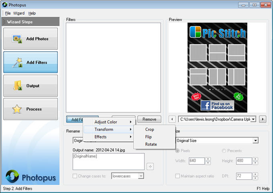273x193 pixels.
Task: Click the plus insert-tag button beside name box
Action: pos(150,167)
